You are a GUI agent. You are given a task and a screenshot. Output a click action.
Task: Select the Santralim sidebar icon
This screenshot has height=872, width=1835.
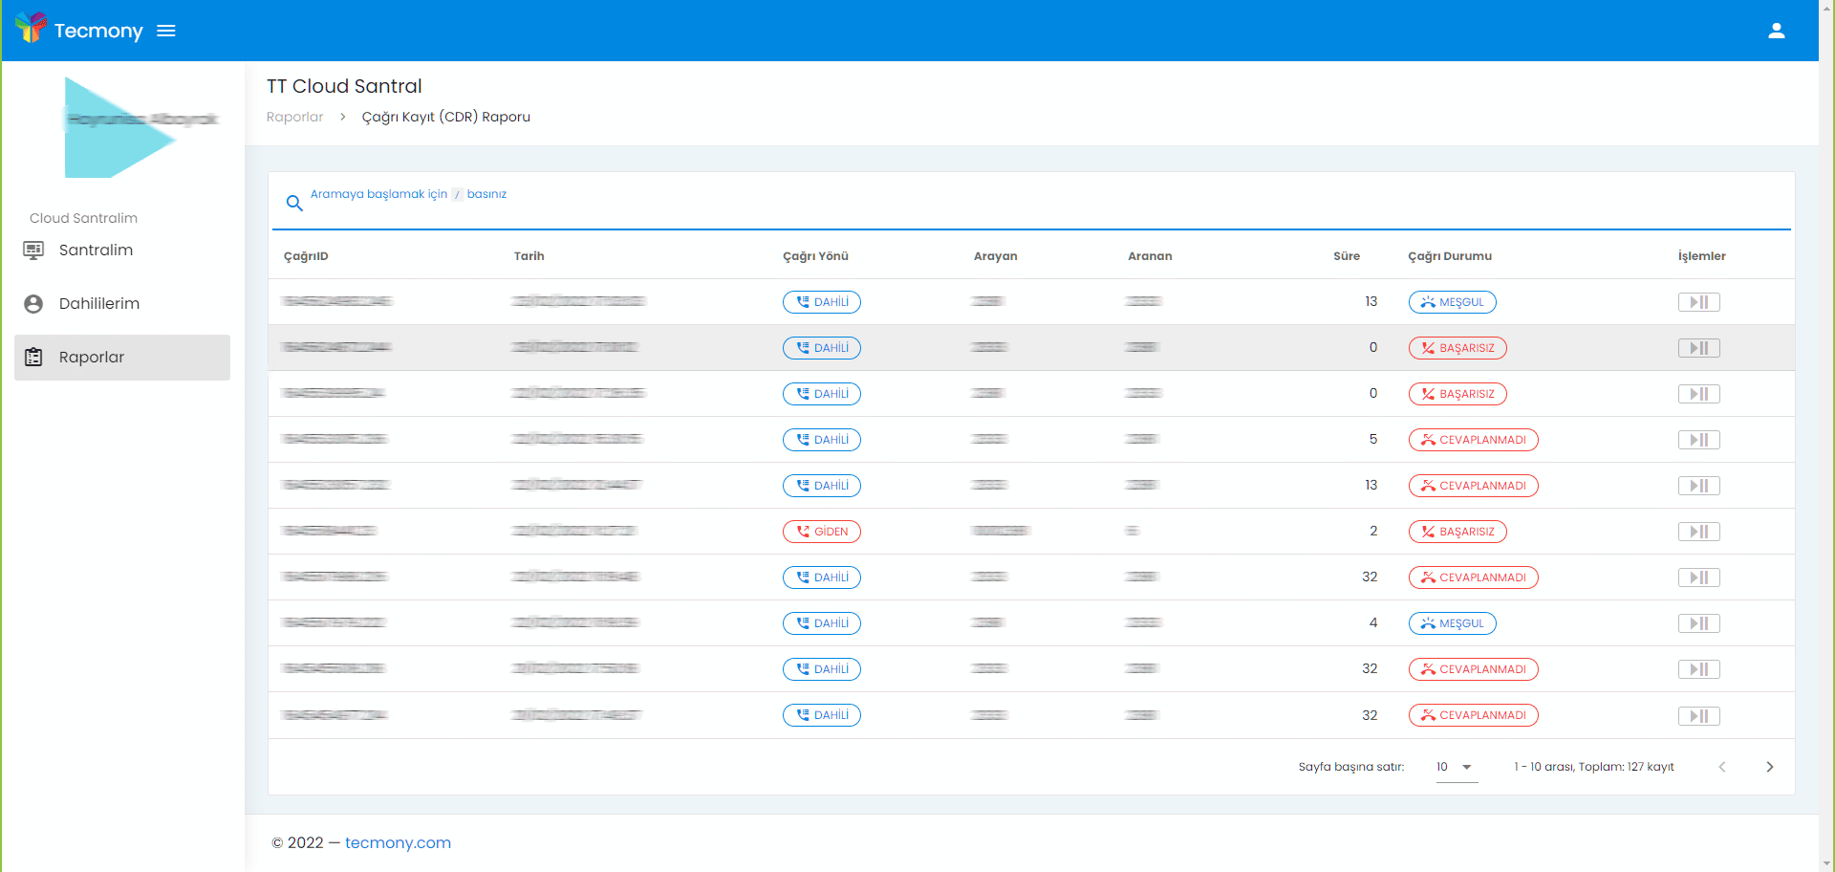34,250
